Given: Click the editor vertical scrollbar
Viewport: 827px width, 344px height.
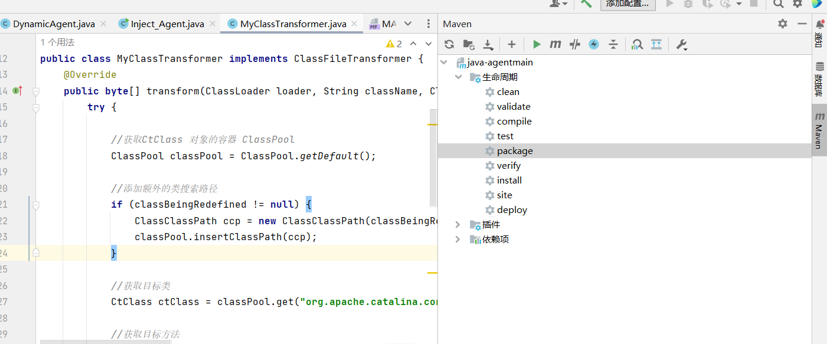Looking at the screenshot, I should [433, 158].
